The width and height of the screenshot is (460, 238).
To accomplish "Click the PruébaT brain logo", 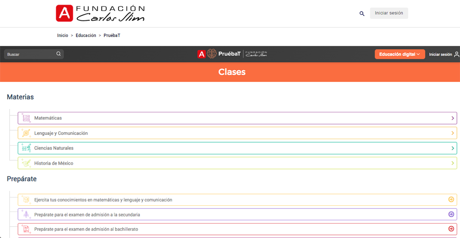I will (x=212, y=54).
